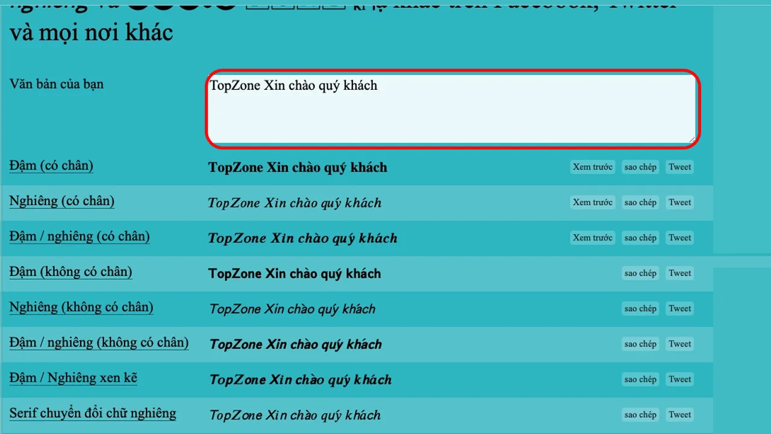Open the "Đậm / nghiêng (có chân)" link
The width and height of the screenshot is (771, 434).
[79, 236]
